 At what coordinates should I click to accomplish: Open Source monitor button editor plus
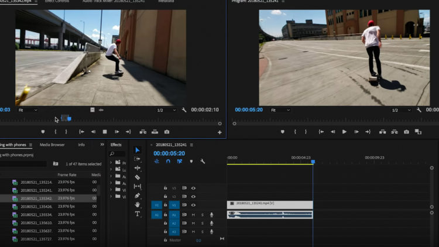click(x=220, y=132)
